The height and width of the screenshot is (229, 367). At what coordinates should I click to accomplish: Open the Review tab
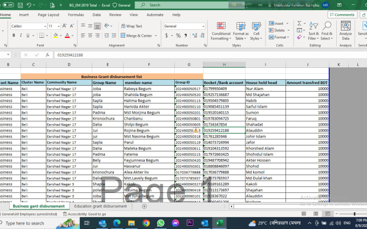click(x=115, y=15)
